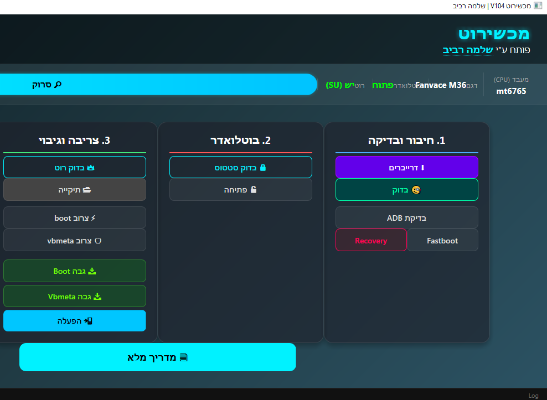Click the open padlock icon on פתיחה
547x400 pixels.
tap(254, 190)
